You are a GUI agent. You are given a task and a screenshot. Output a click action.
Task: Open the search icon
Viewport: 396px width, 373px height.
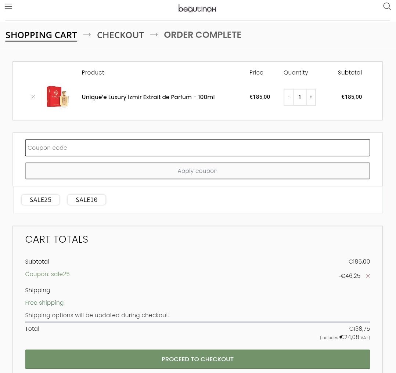tap(387, 6)
